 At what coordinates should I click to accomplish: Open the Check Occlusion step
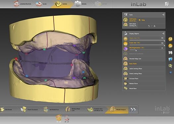[x=29, y=109]
